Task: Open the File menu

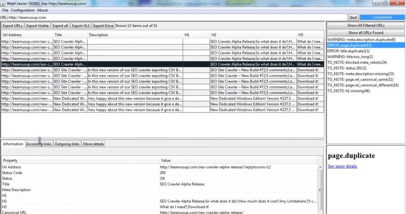Action: (x=5, y=10)
